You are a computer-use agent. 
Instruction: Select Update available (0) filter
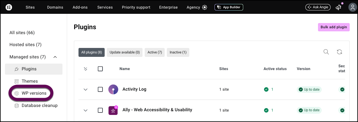pyautogui.click(x=125, y=52)
